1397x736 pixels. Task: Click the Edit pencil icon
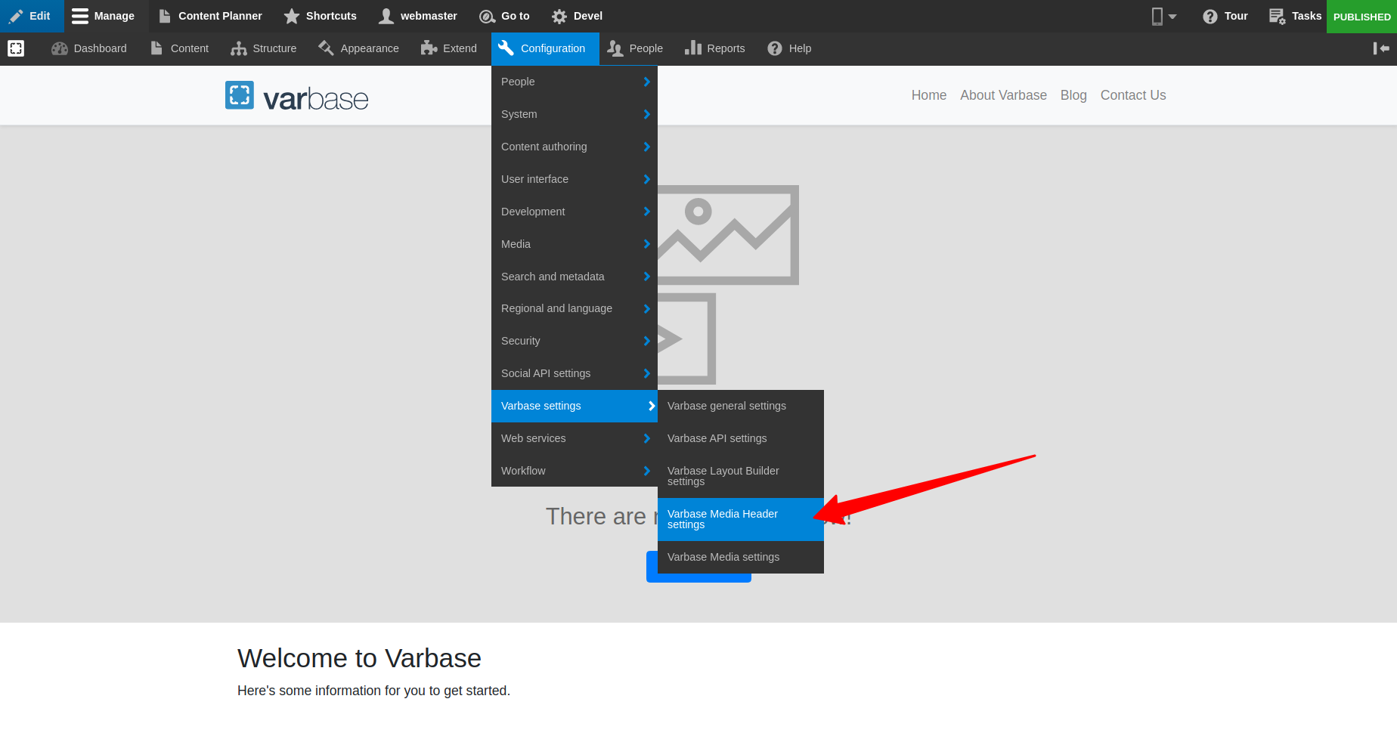17,16
